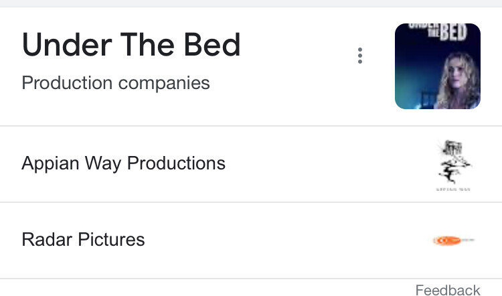Click the word Pictures in the second company row
The height and width of the screenshot is (296, 502).
111,240
